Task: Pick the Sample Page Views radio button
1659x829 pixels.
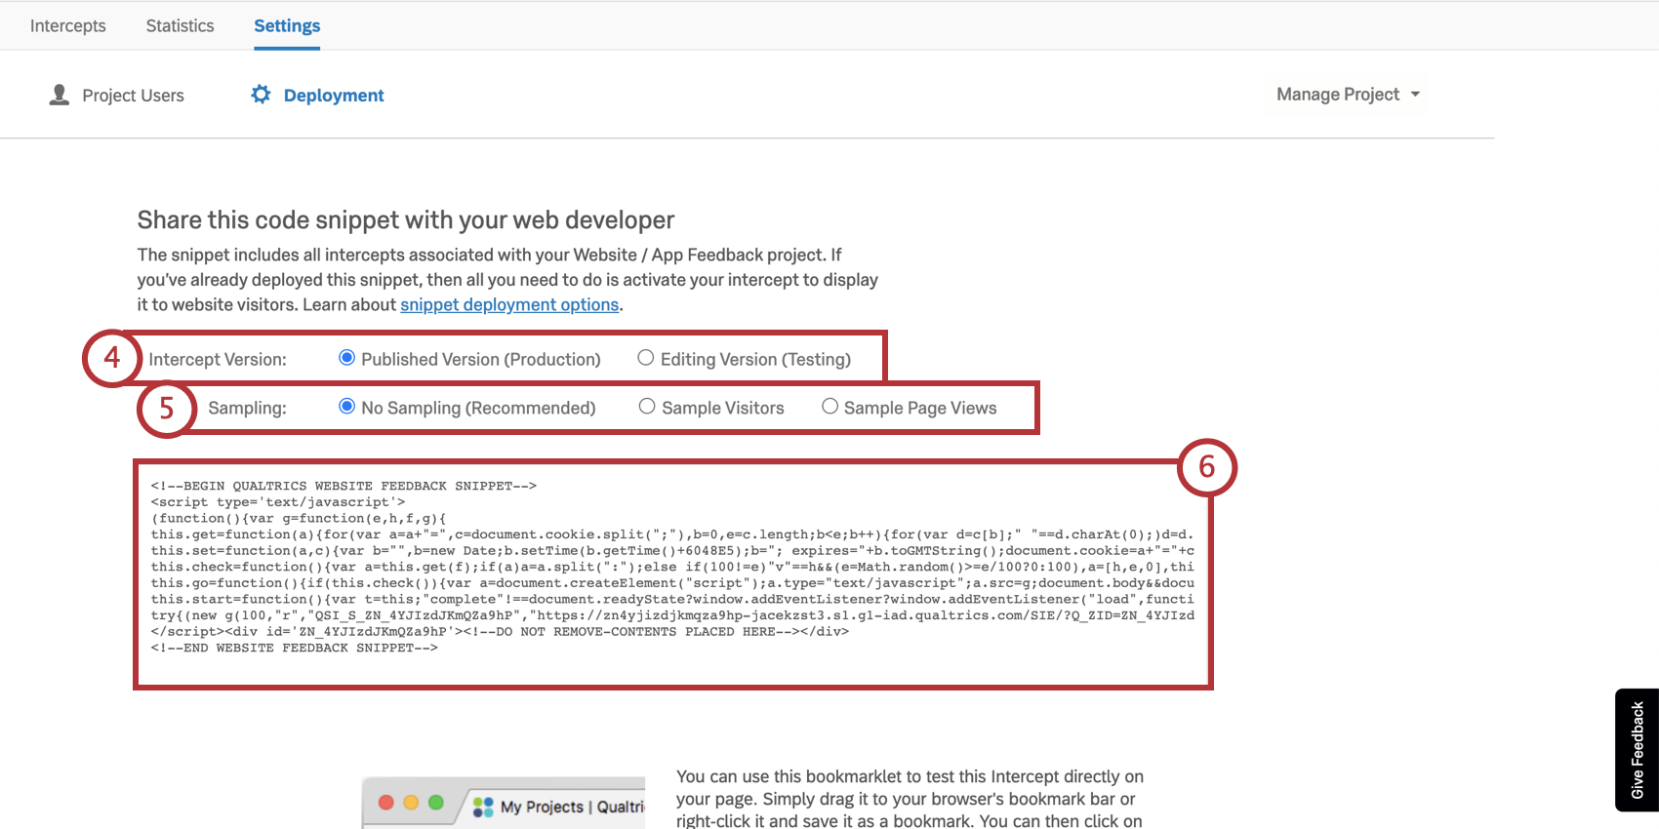Action: click(829, 407)
